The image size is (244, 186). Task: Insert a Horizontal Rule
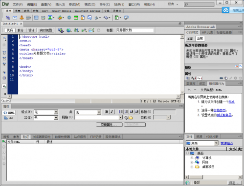pos(28,18)
